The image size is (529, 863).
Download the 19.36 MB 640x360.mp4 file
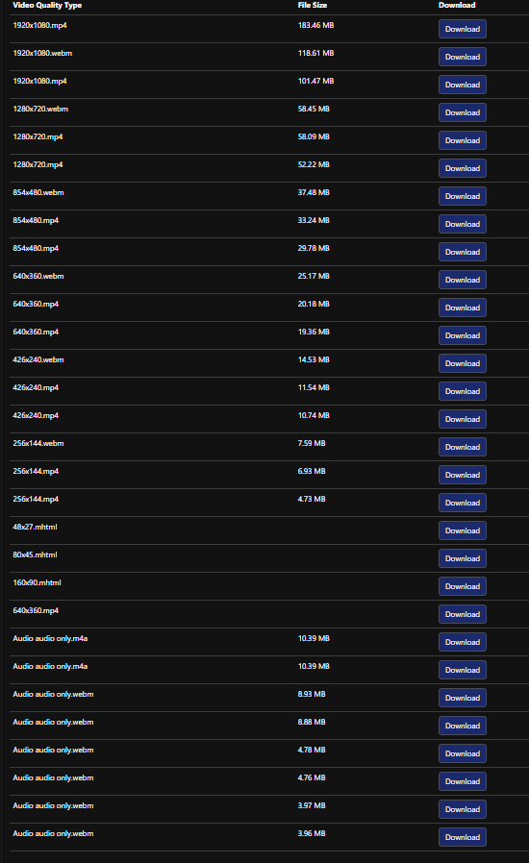(x=463, y=335)
